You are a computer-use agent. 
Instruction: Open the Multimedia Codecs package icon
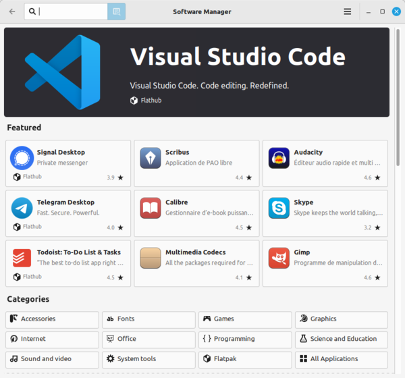click(x=150, y=258)
